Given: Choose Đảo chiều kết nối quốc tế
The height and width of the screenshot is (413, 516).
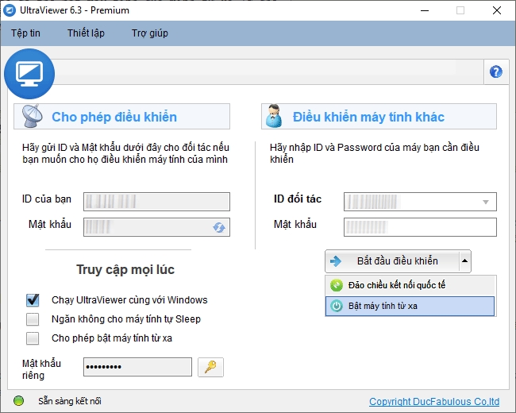Looking at the screenshot, I should pos(410,285).
